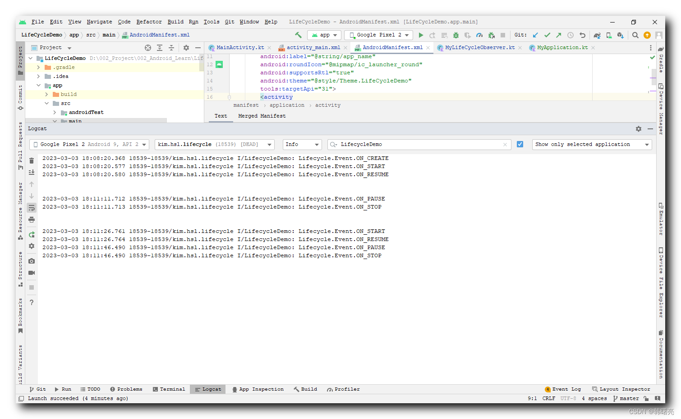Screen dimensions: 681x419
Task: Click Select Opened File target icon
Action: click(x=148, y=48)
